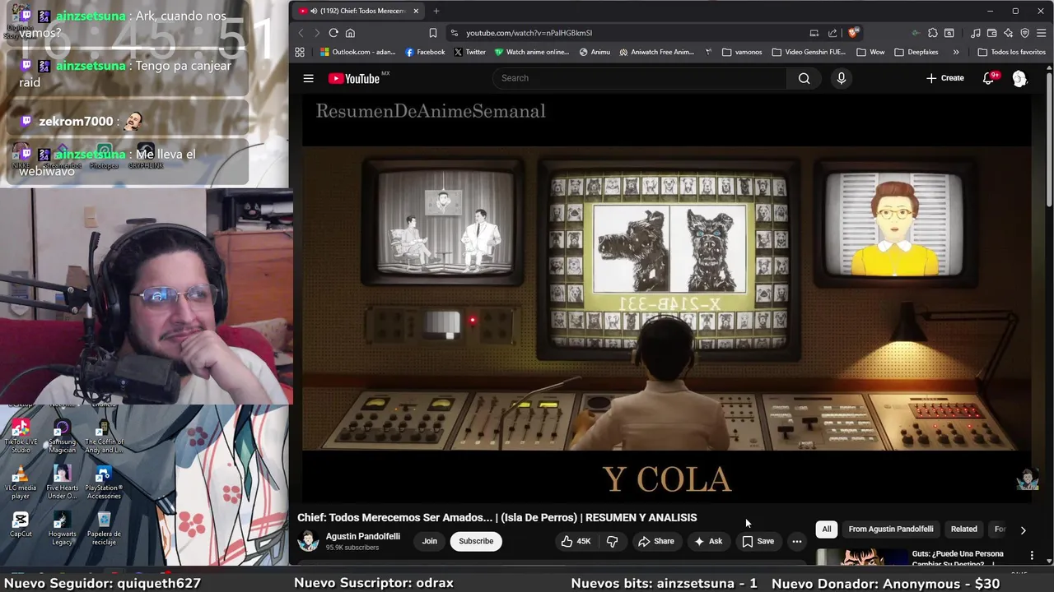The height and width of the screenshot is (592, 1054).
Task: Open the Papelera de reciclaje icon
Action: click(x=104, y=528)
